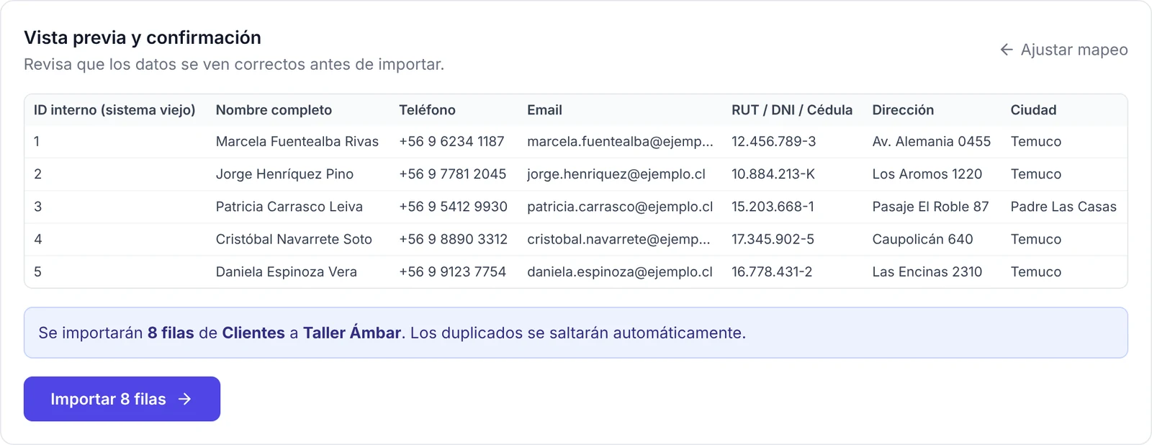Click ID 1 in Marcela's row
The height and width of the screenshot is (445, 1152).
coord(37,142)
